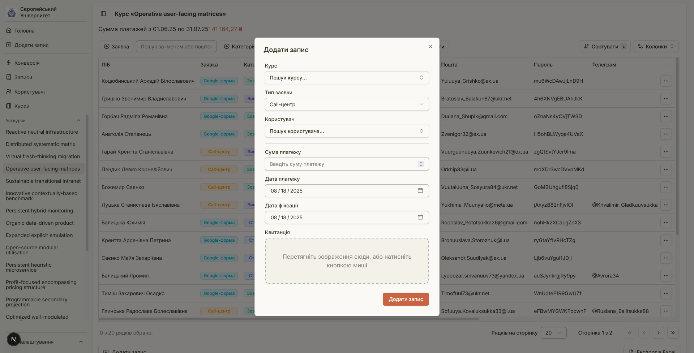694x353 pixels.
Task: Click the round N avatar icon
Action: [13, 339]
